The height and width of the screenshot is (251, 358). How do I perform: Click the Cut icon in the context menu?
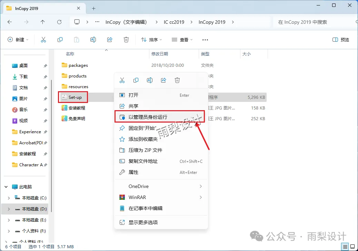[x=122, y=80]
